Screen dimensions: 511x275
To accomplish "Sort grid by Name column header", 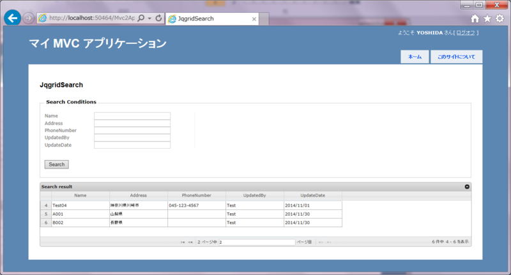I will (80, 195).
